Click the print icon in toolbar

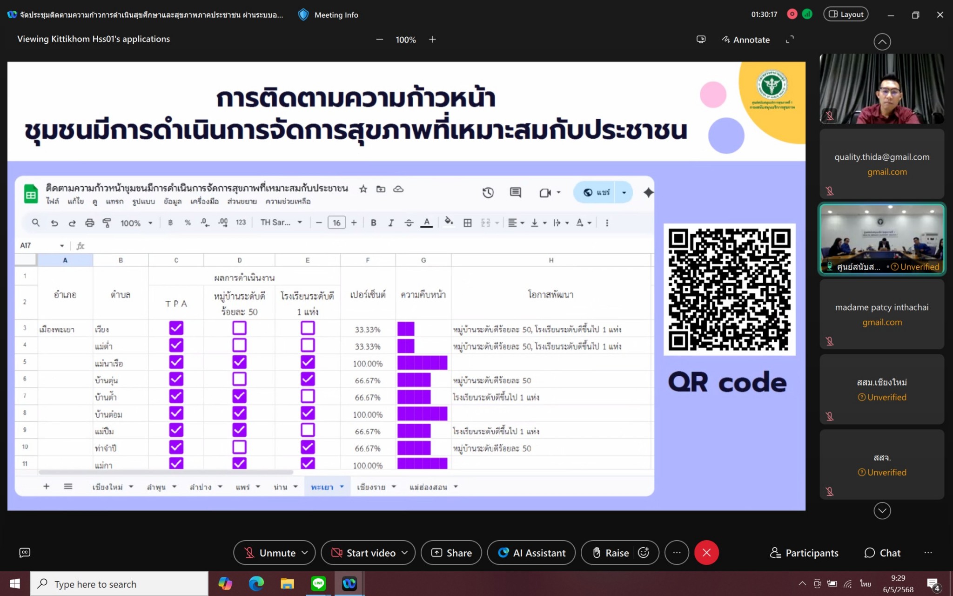pyautogui.click(x=89, y=223)
